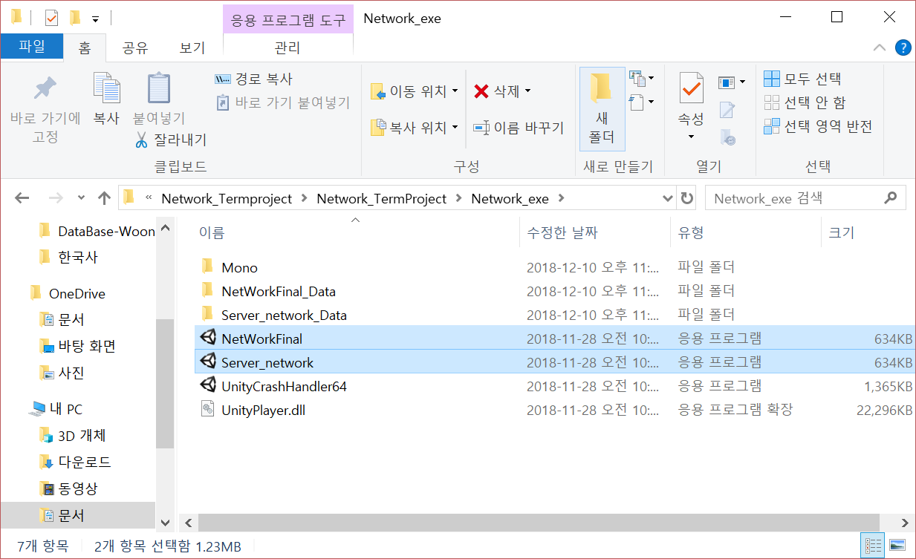Viewport: 916px width, 559px height.
Task: Open the Help question mark icon
Action: 903,48
